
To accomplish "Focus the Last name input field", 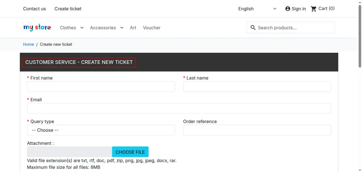I will (x=257, y=86).
